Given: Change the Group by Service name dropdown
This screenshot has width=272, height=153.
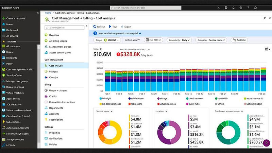Looking at the screenshot, I should click(211, 40).
